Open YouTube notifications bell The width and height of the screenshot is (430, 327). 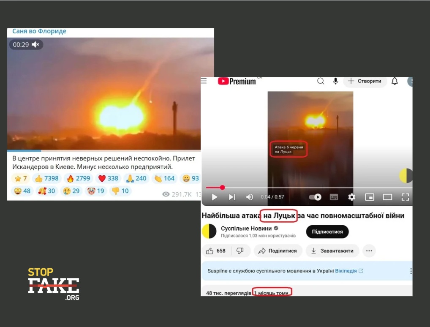(395, 81)
